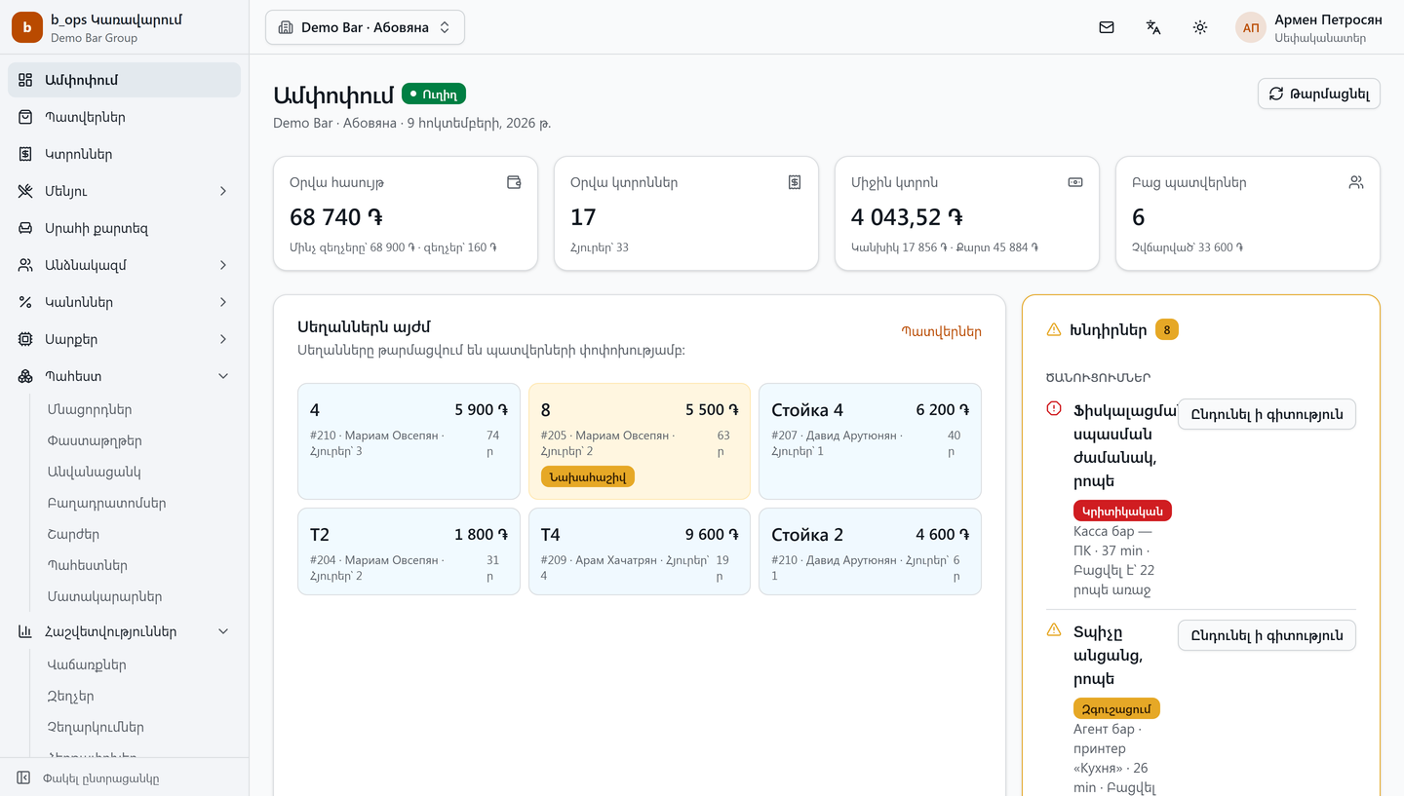Click the sidebar collapse panel icon
1404x796 pixels.
coord(23,777)
